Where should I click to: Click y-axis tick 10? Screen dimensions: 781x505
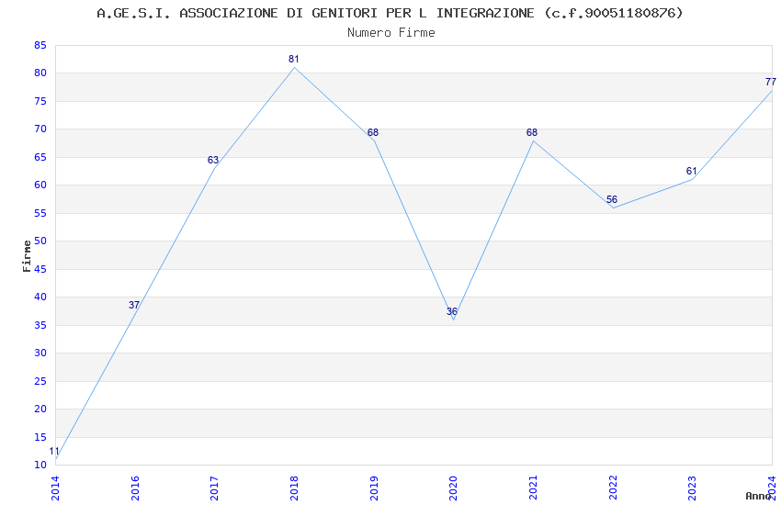40,465
